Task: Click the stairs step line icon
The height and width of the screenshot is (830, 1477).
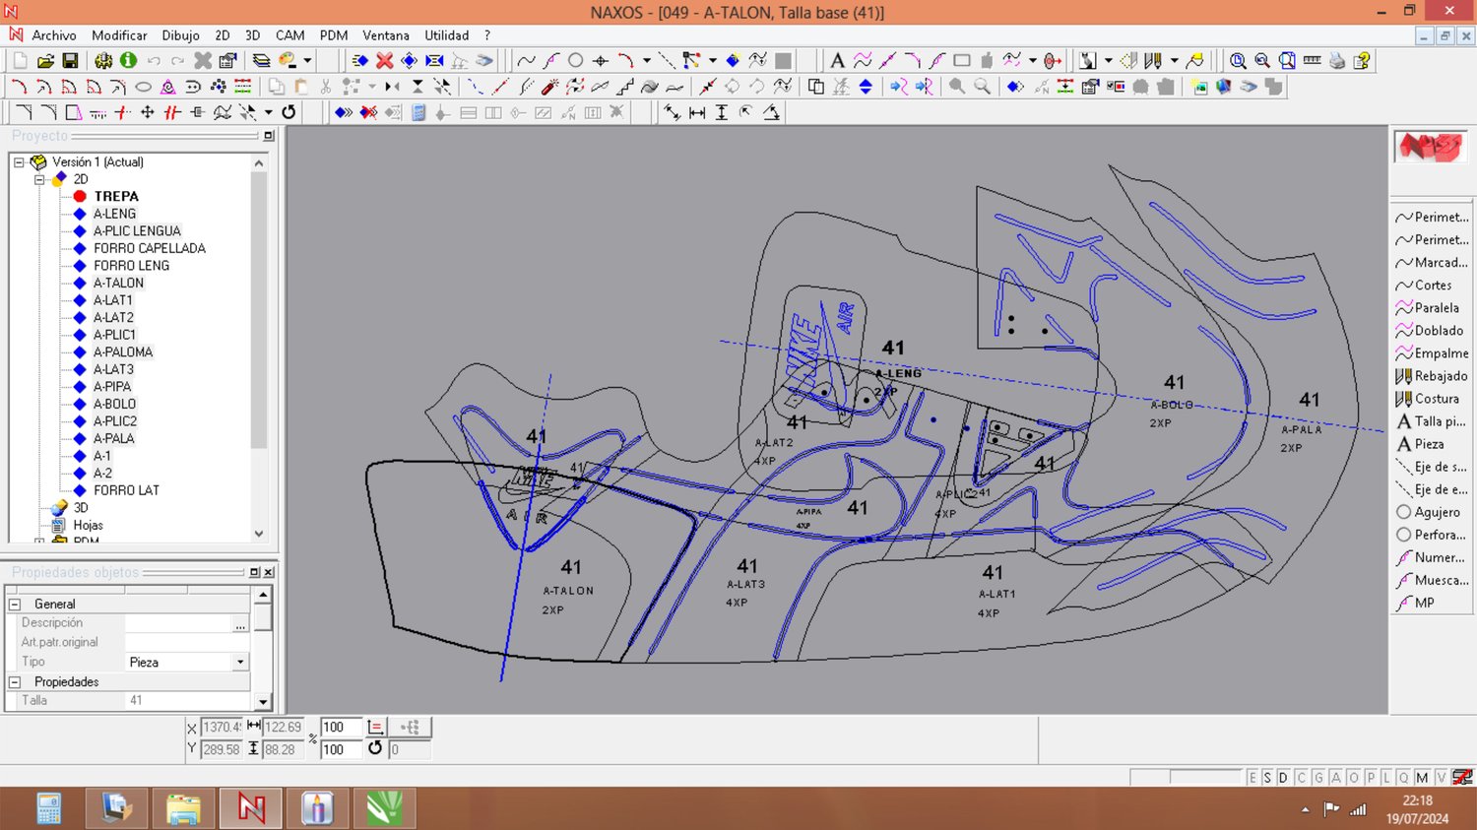Action: click(x=624, y=87)
